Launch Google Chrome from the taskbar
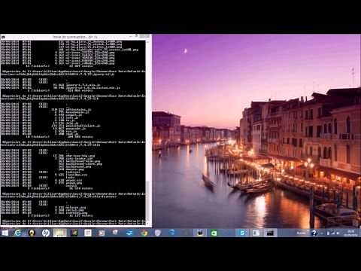Image resolution: width=361 pixels, height=271 pixels. pos(144,233)
